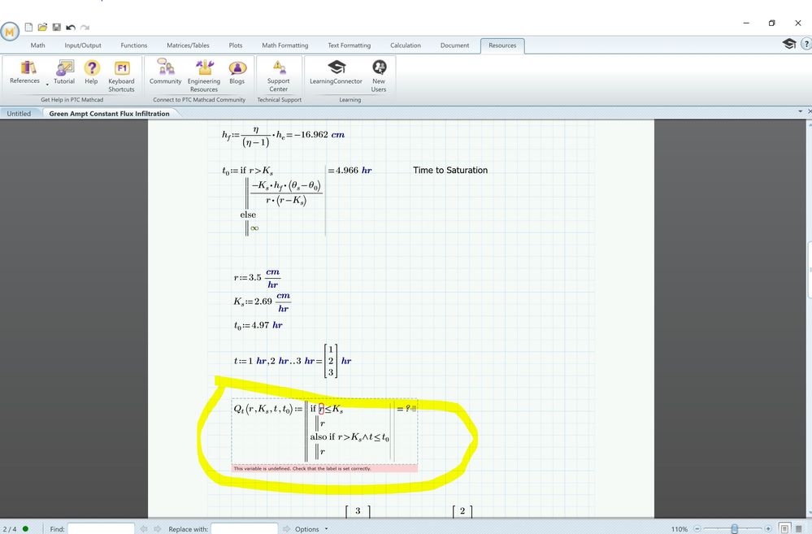The image size is (812, 534).
Task: Open the Plots ribbon tab
Action: [236, 46]
